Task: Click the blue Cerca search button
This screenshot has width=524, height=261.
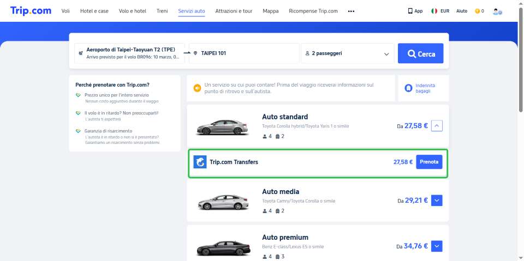Action: click(420, 54)
